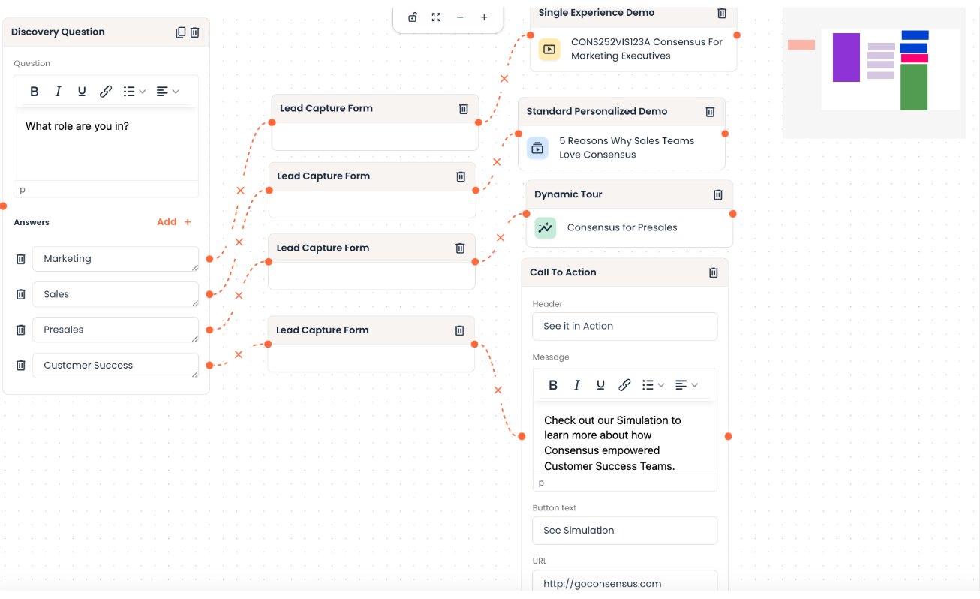Image resolution: width=980 pixels, height=599 pixels.
Task: Delete the Standard Personalized Demo node
Action: tap(710, 112)
